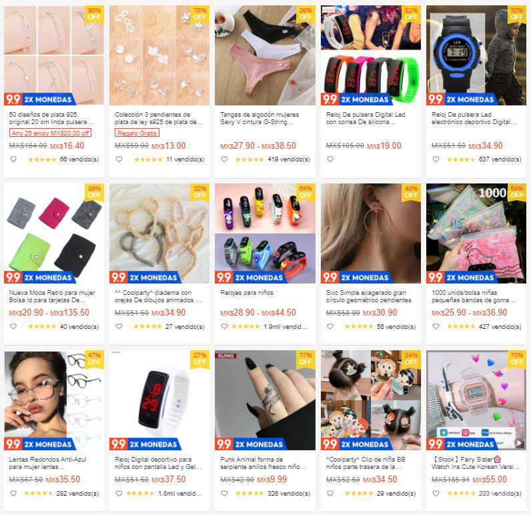Open the Coolparty diadema con orejas title

click(x=158, y=296)
